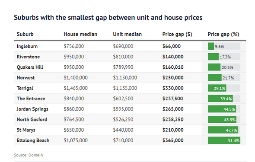Click the Riverstone 17.3% bar
255x162 pixels.
[213, 57]
